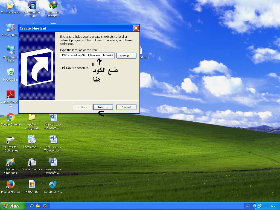Select the Setup_Driv... installer icon

(x=53, y=187)
